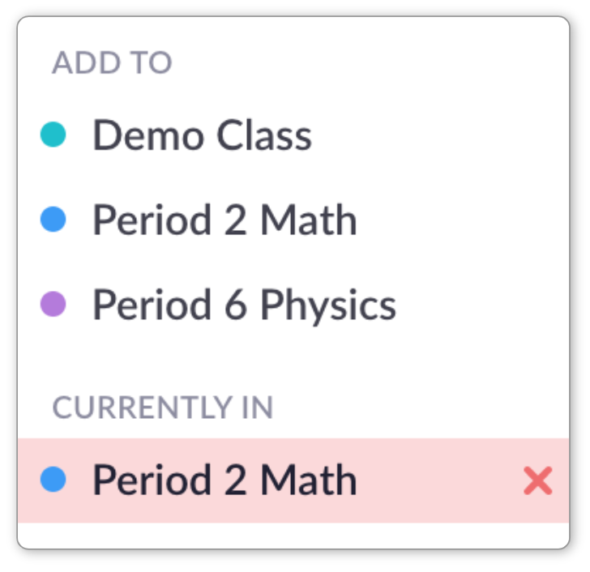
Task: Click the word Math in the pink row
Action: 308,481
